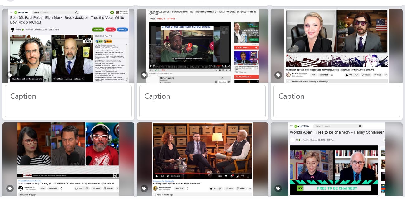
Task: Click the thumbs-up showing 16 in Not On Record image
Action: tap(213, 188)
